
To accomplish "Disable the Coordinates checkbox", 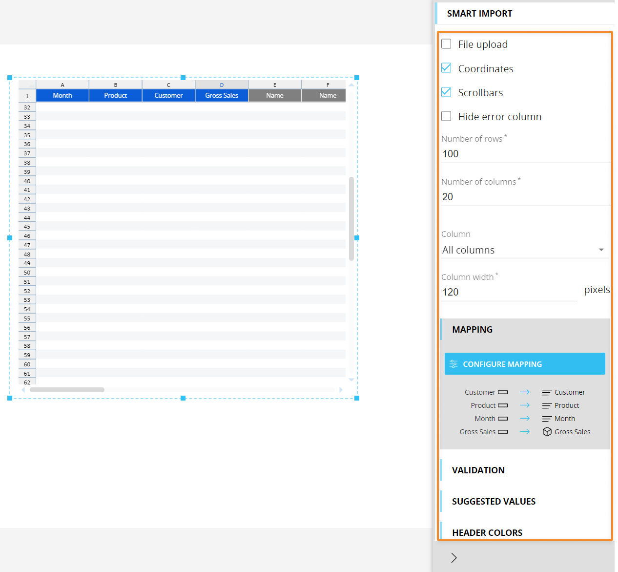I will (446, 68).
